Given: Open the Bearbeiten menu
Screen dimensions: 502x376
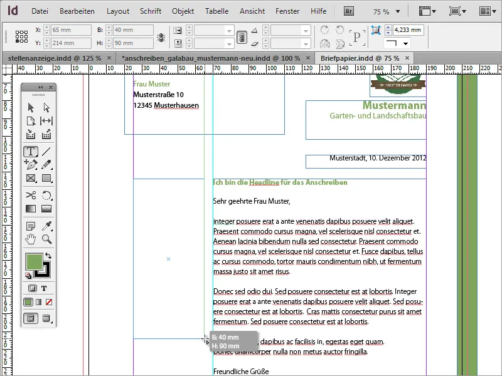Looking at the screenshot, I should coord(77,11).
